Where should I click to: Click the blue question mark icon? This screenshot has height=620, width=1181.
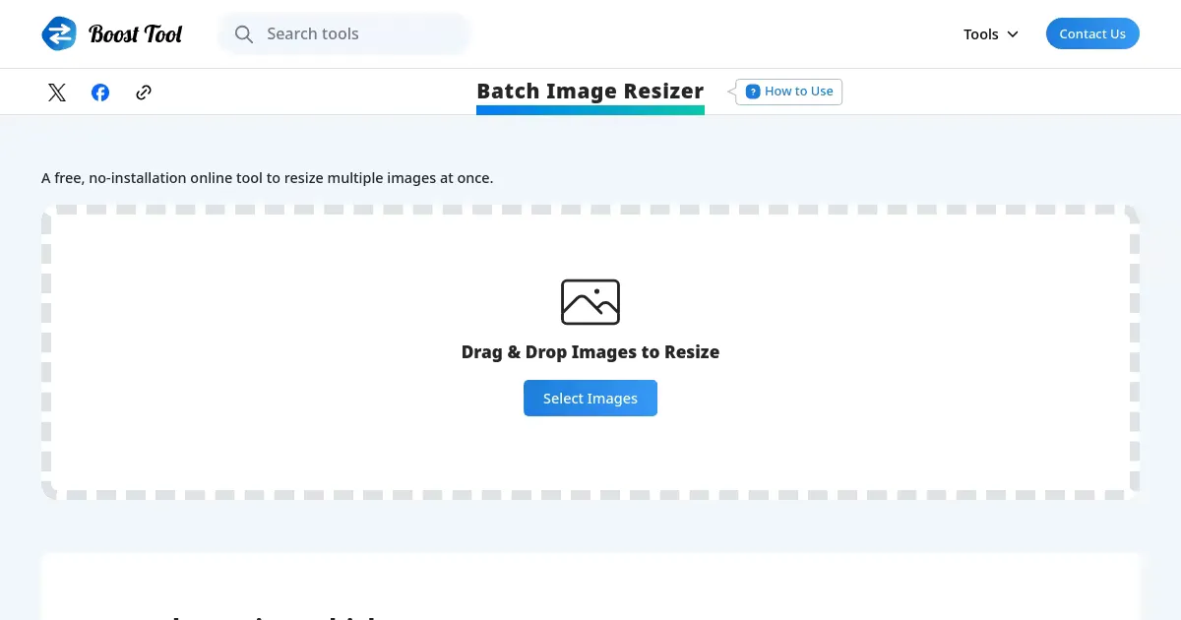click(x=753, y=92)
